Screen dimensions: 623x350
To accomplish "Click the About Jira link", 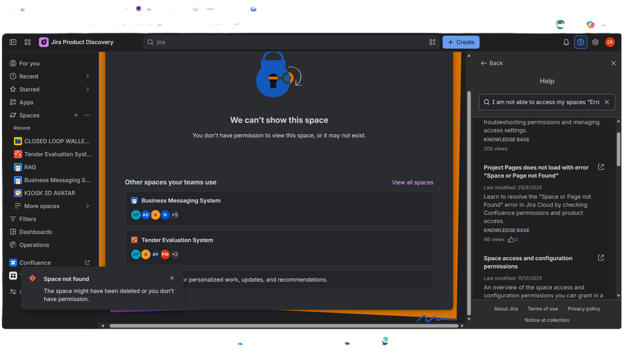I will (x=505, y=309).
